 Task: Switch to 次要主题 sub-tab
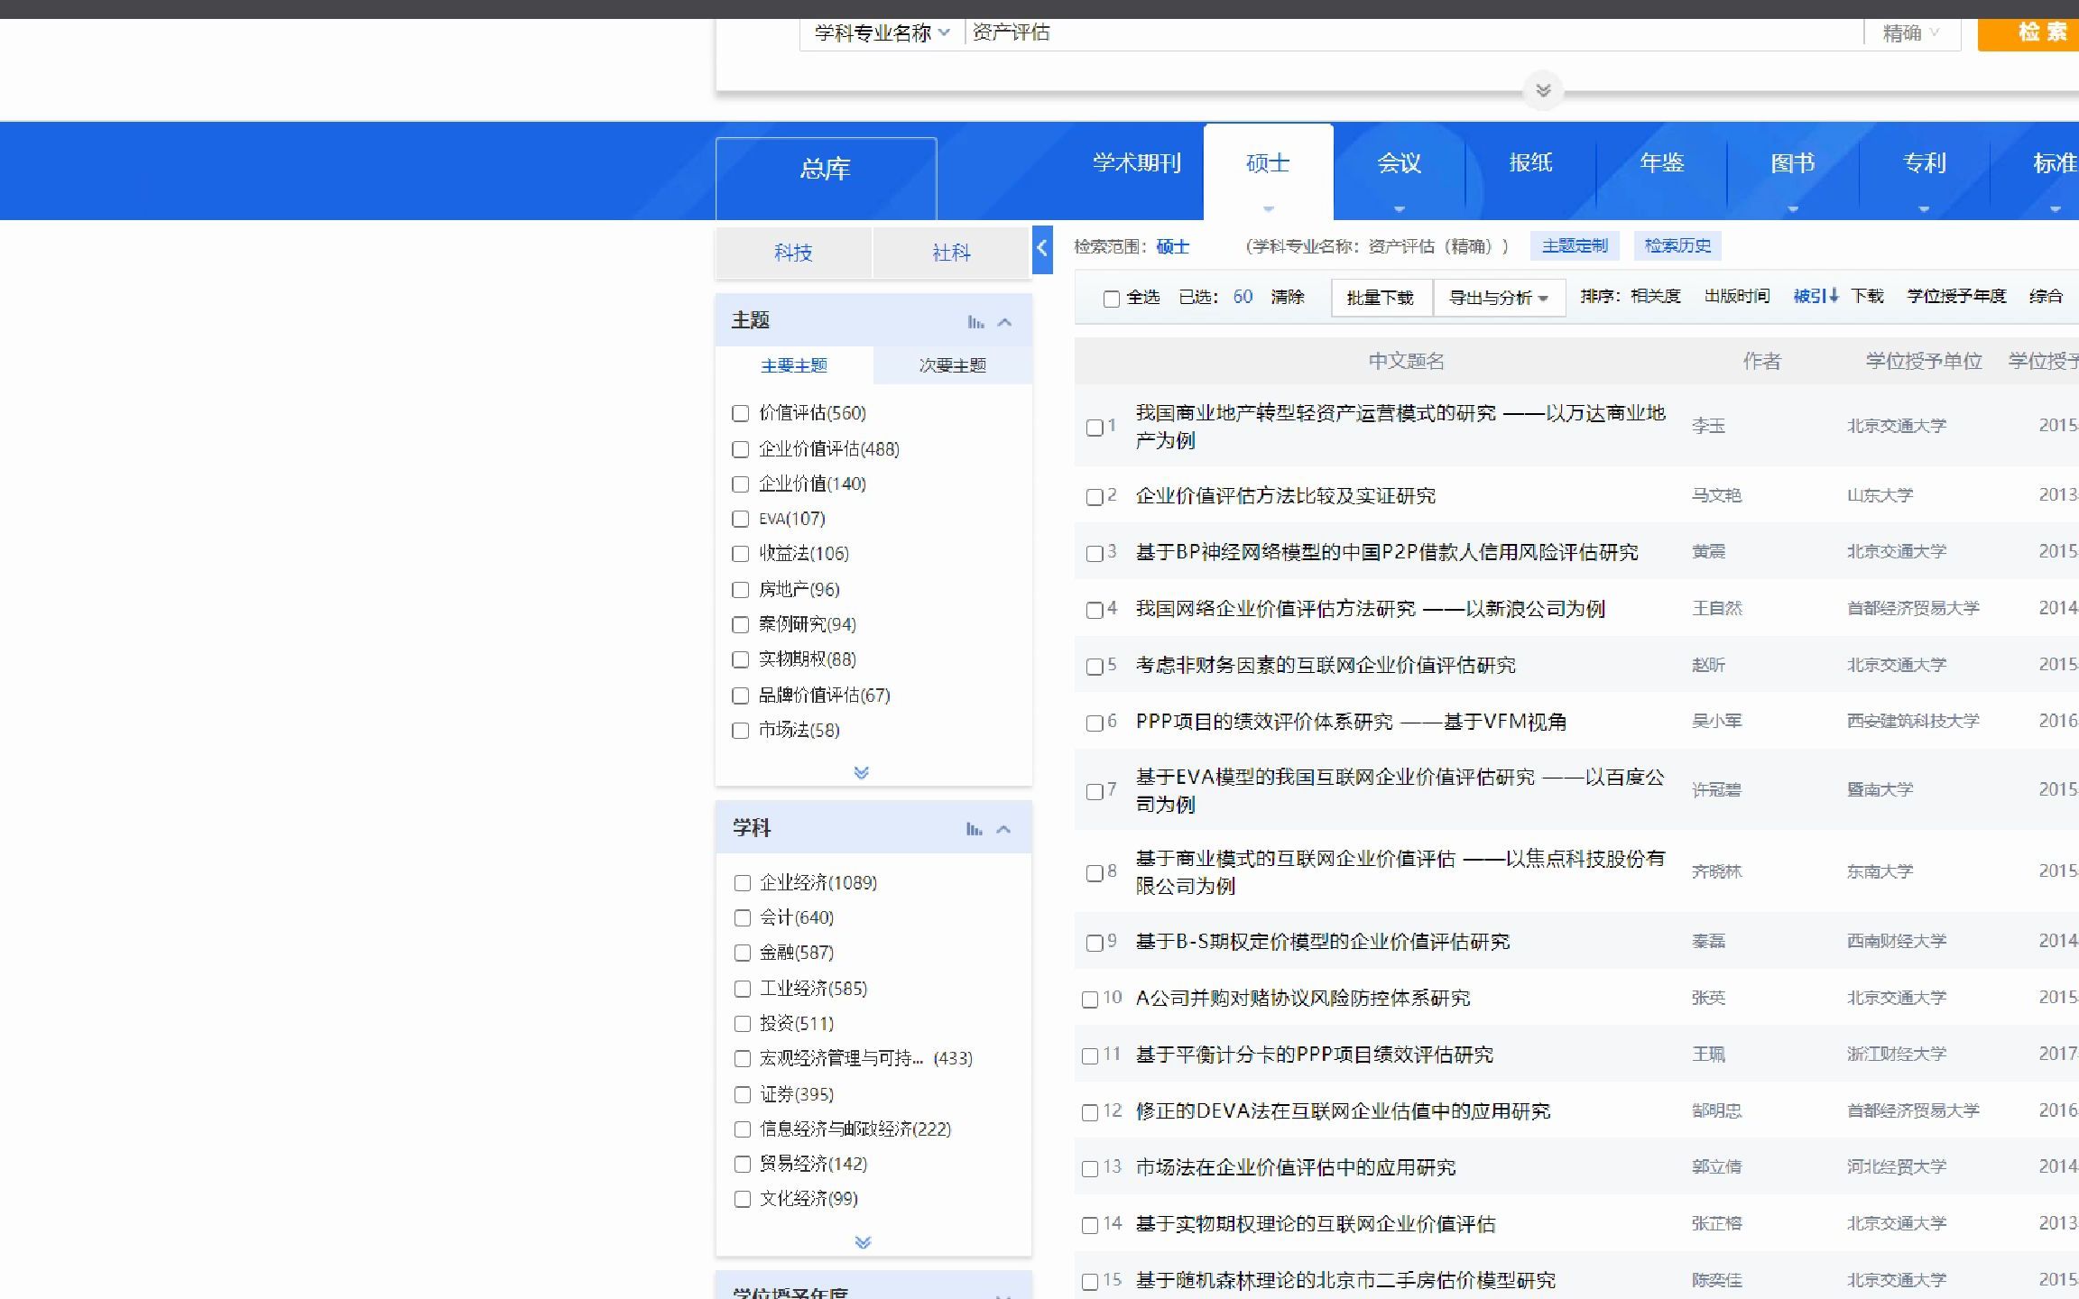coord(953,365)
